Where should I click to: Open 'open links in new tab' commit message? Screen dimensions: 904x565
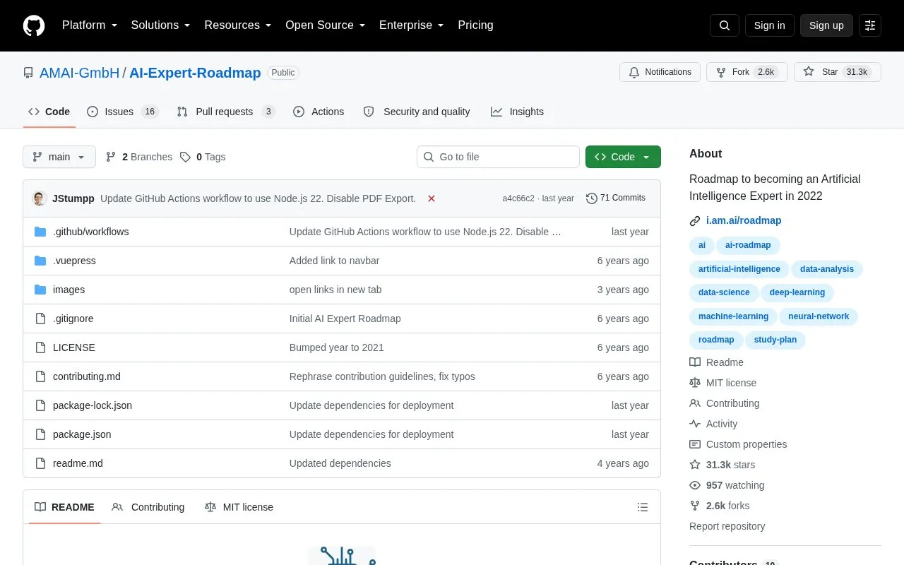335,290
